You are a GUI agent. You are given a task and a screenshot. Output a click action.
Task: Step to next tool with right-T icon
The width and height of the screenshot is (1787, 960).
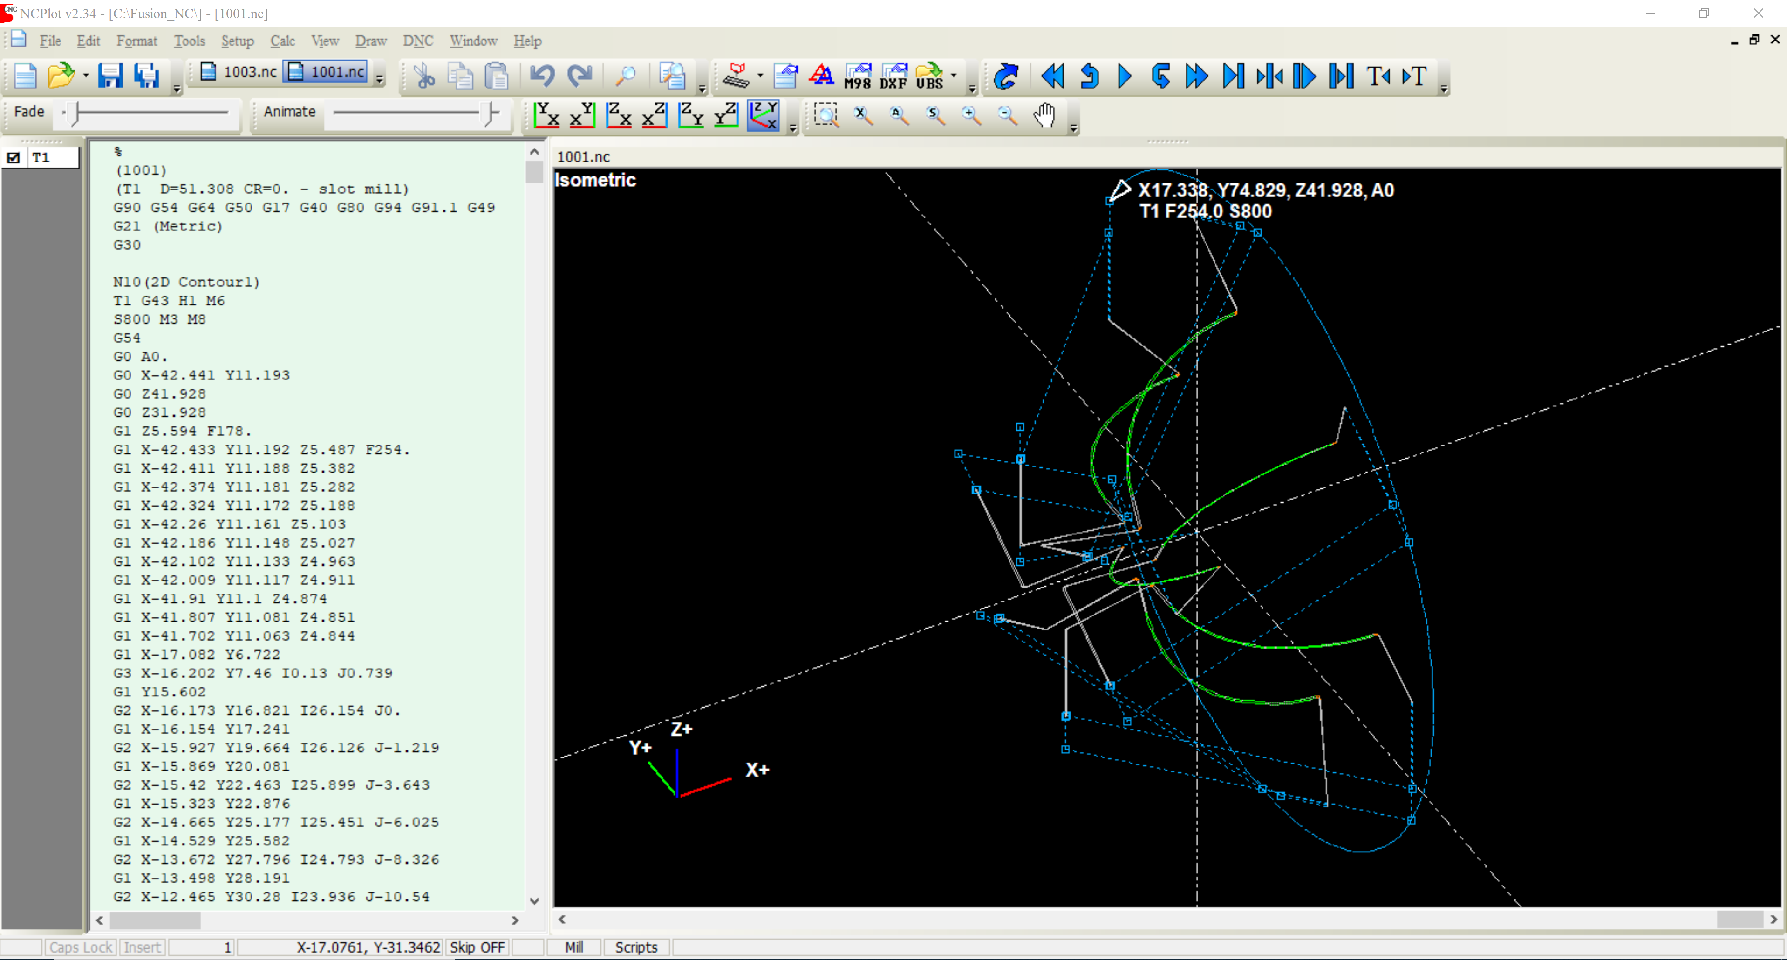(x=1414, y=75)
